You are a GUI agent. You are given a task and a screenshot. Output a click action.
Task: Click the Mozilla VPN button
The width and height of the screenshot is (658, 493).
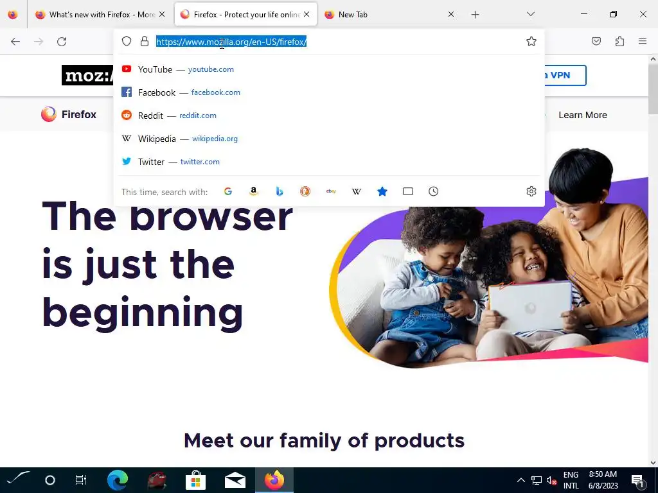pyautogui.click(x=565, y=76)
